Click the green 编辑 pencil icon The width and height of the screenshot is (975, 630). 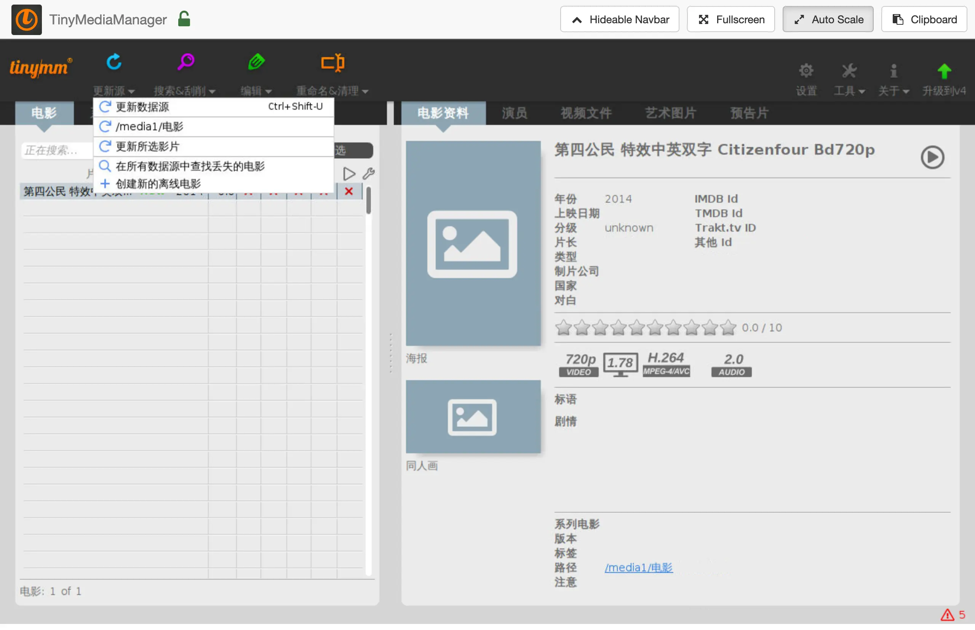[256, 62]
